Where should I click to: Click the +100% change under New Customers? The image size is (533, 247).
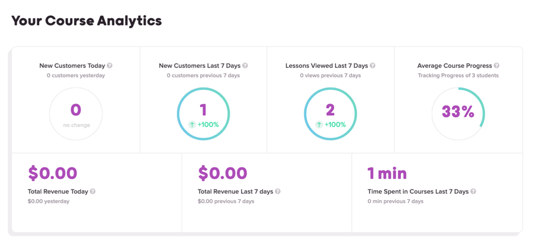tap(208, 125)
